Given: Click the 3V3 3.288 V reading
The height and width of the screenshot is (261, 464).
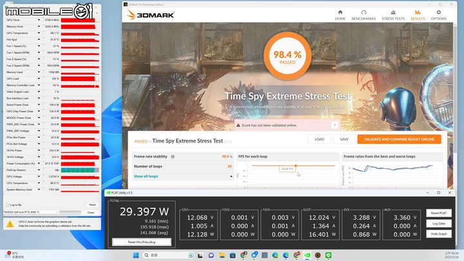Looking at the screenshot, I should pyautogui.click(x=364, y=218).
